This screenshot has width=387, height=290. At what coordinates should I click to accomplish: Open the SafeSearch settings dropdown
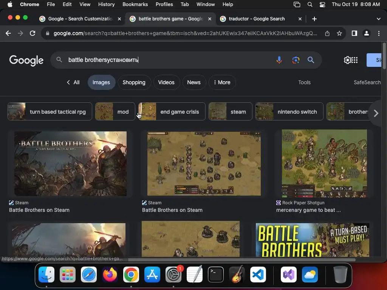pos(367,82)
